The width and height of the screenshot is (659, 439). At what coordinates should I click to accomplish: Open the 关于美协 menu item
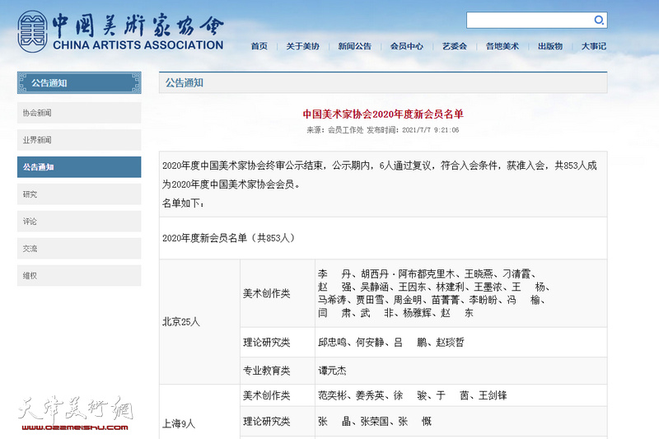tap(302, 46)
